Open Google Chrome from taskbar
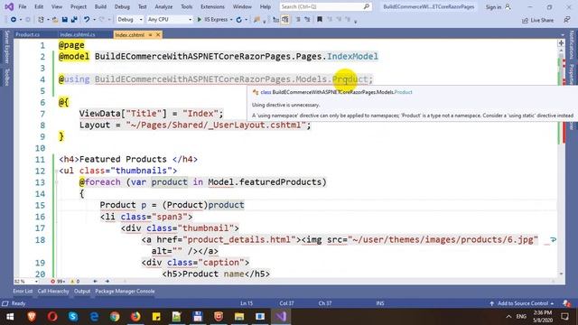Image resolution: width=578 pixels, height=325 pixels. point(115,317)
